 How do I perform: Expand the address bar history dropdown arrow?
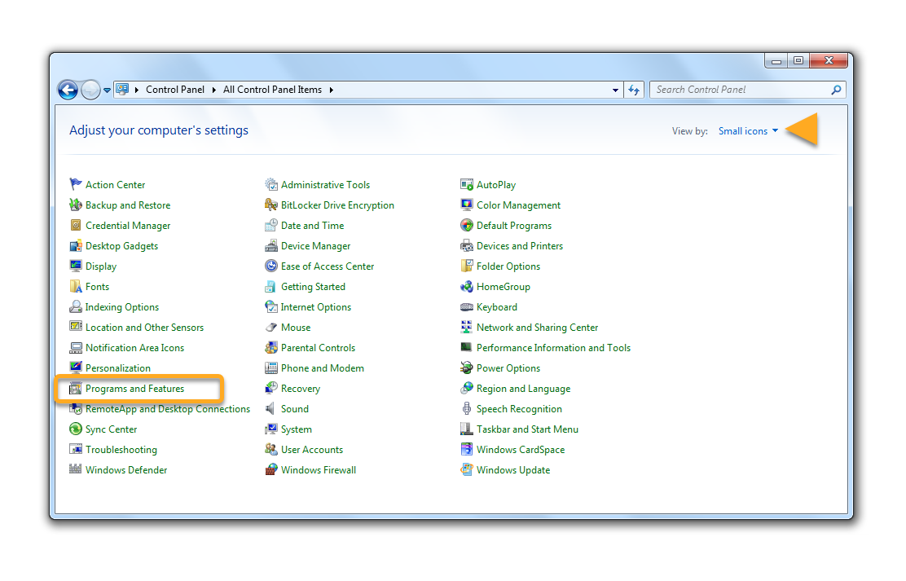click(x=616, y=90)
